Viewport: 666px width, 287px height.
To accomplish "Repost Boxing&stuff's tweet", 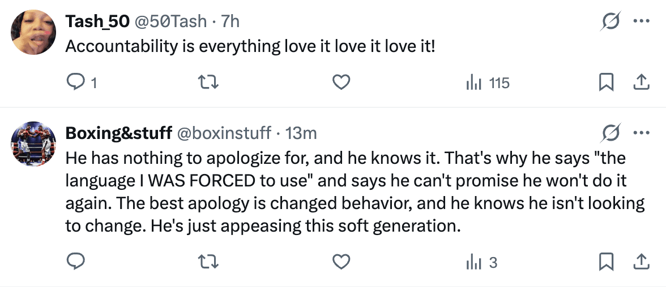I will pyautogui.click(x=209, y=262).
